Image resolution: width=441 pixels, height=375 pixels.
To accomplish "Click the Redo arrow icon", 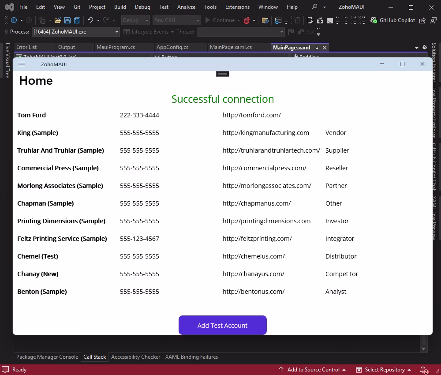I will (106, 20).
